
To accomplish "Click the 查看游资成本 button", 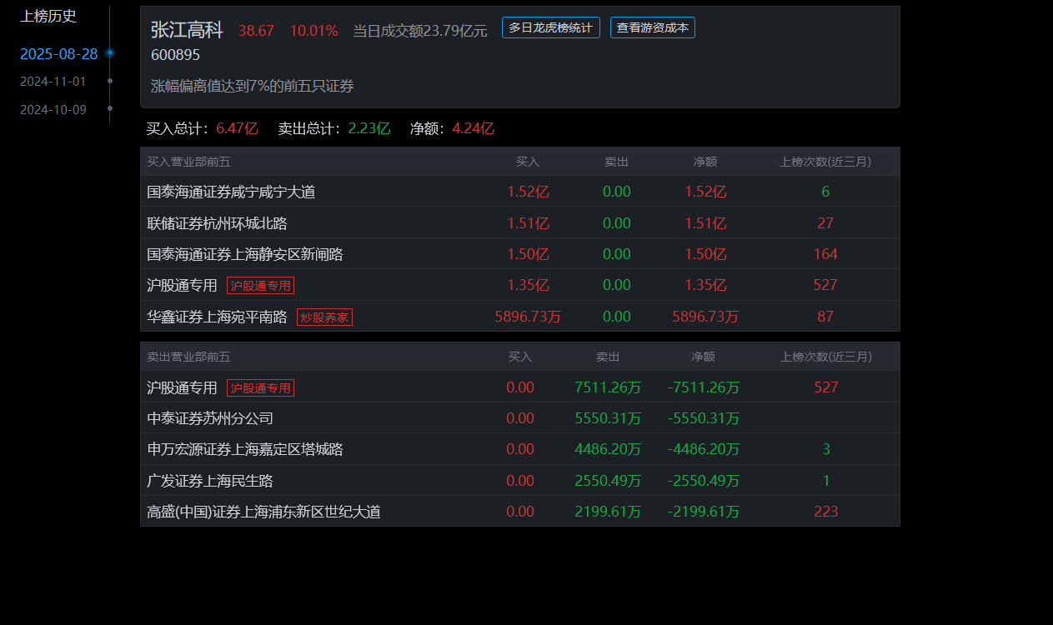I will (x=652, y=27).
